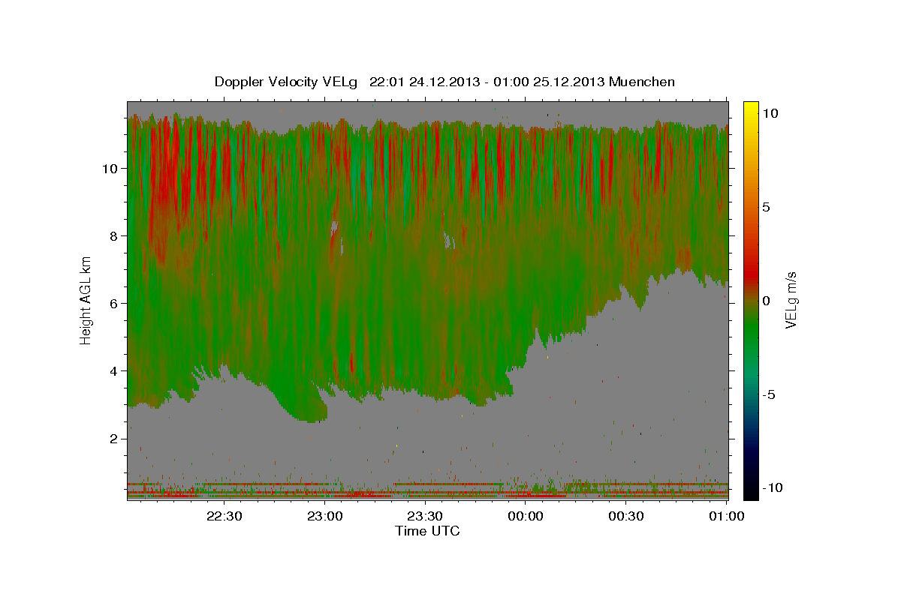The height and width of the screenshot is (600, 901).
Task: Click the colorbar value 10 at the top
Action: point(770,112)
